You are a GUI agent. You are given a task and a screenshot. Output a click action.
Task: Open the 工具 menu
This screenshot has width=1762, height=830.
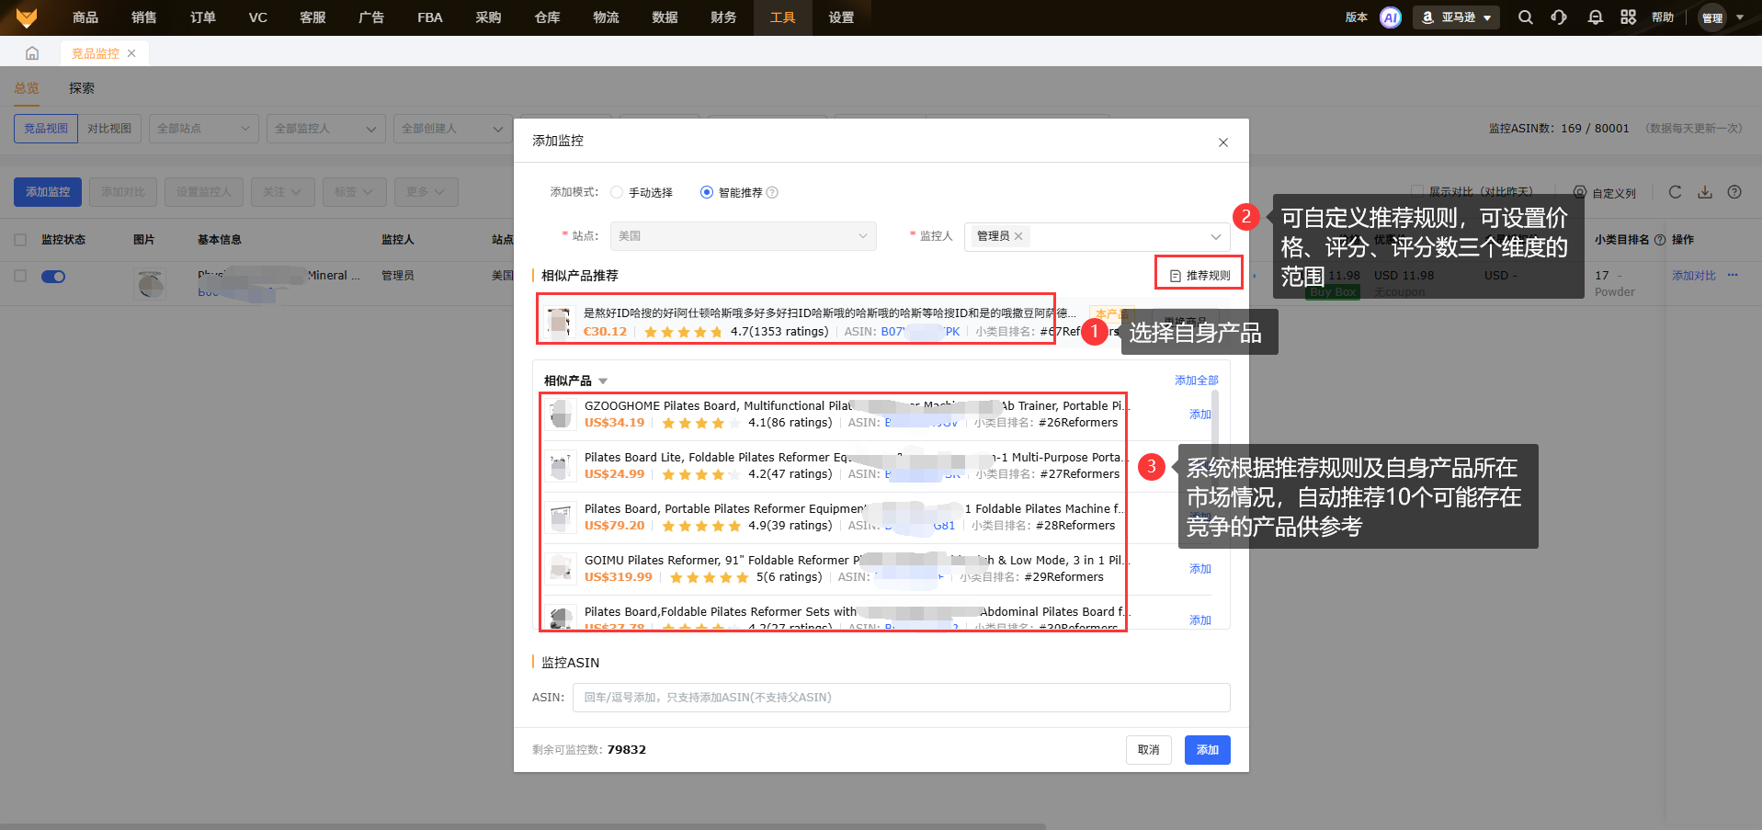coord(782,17)
